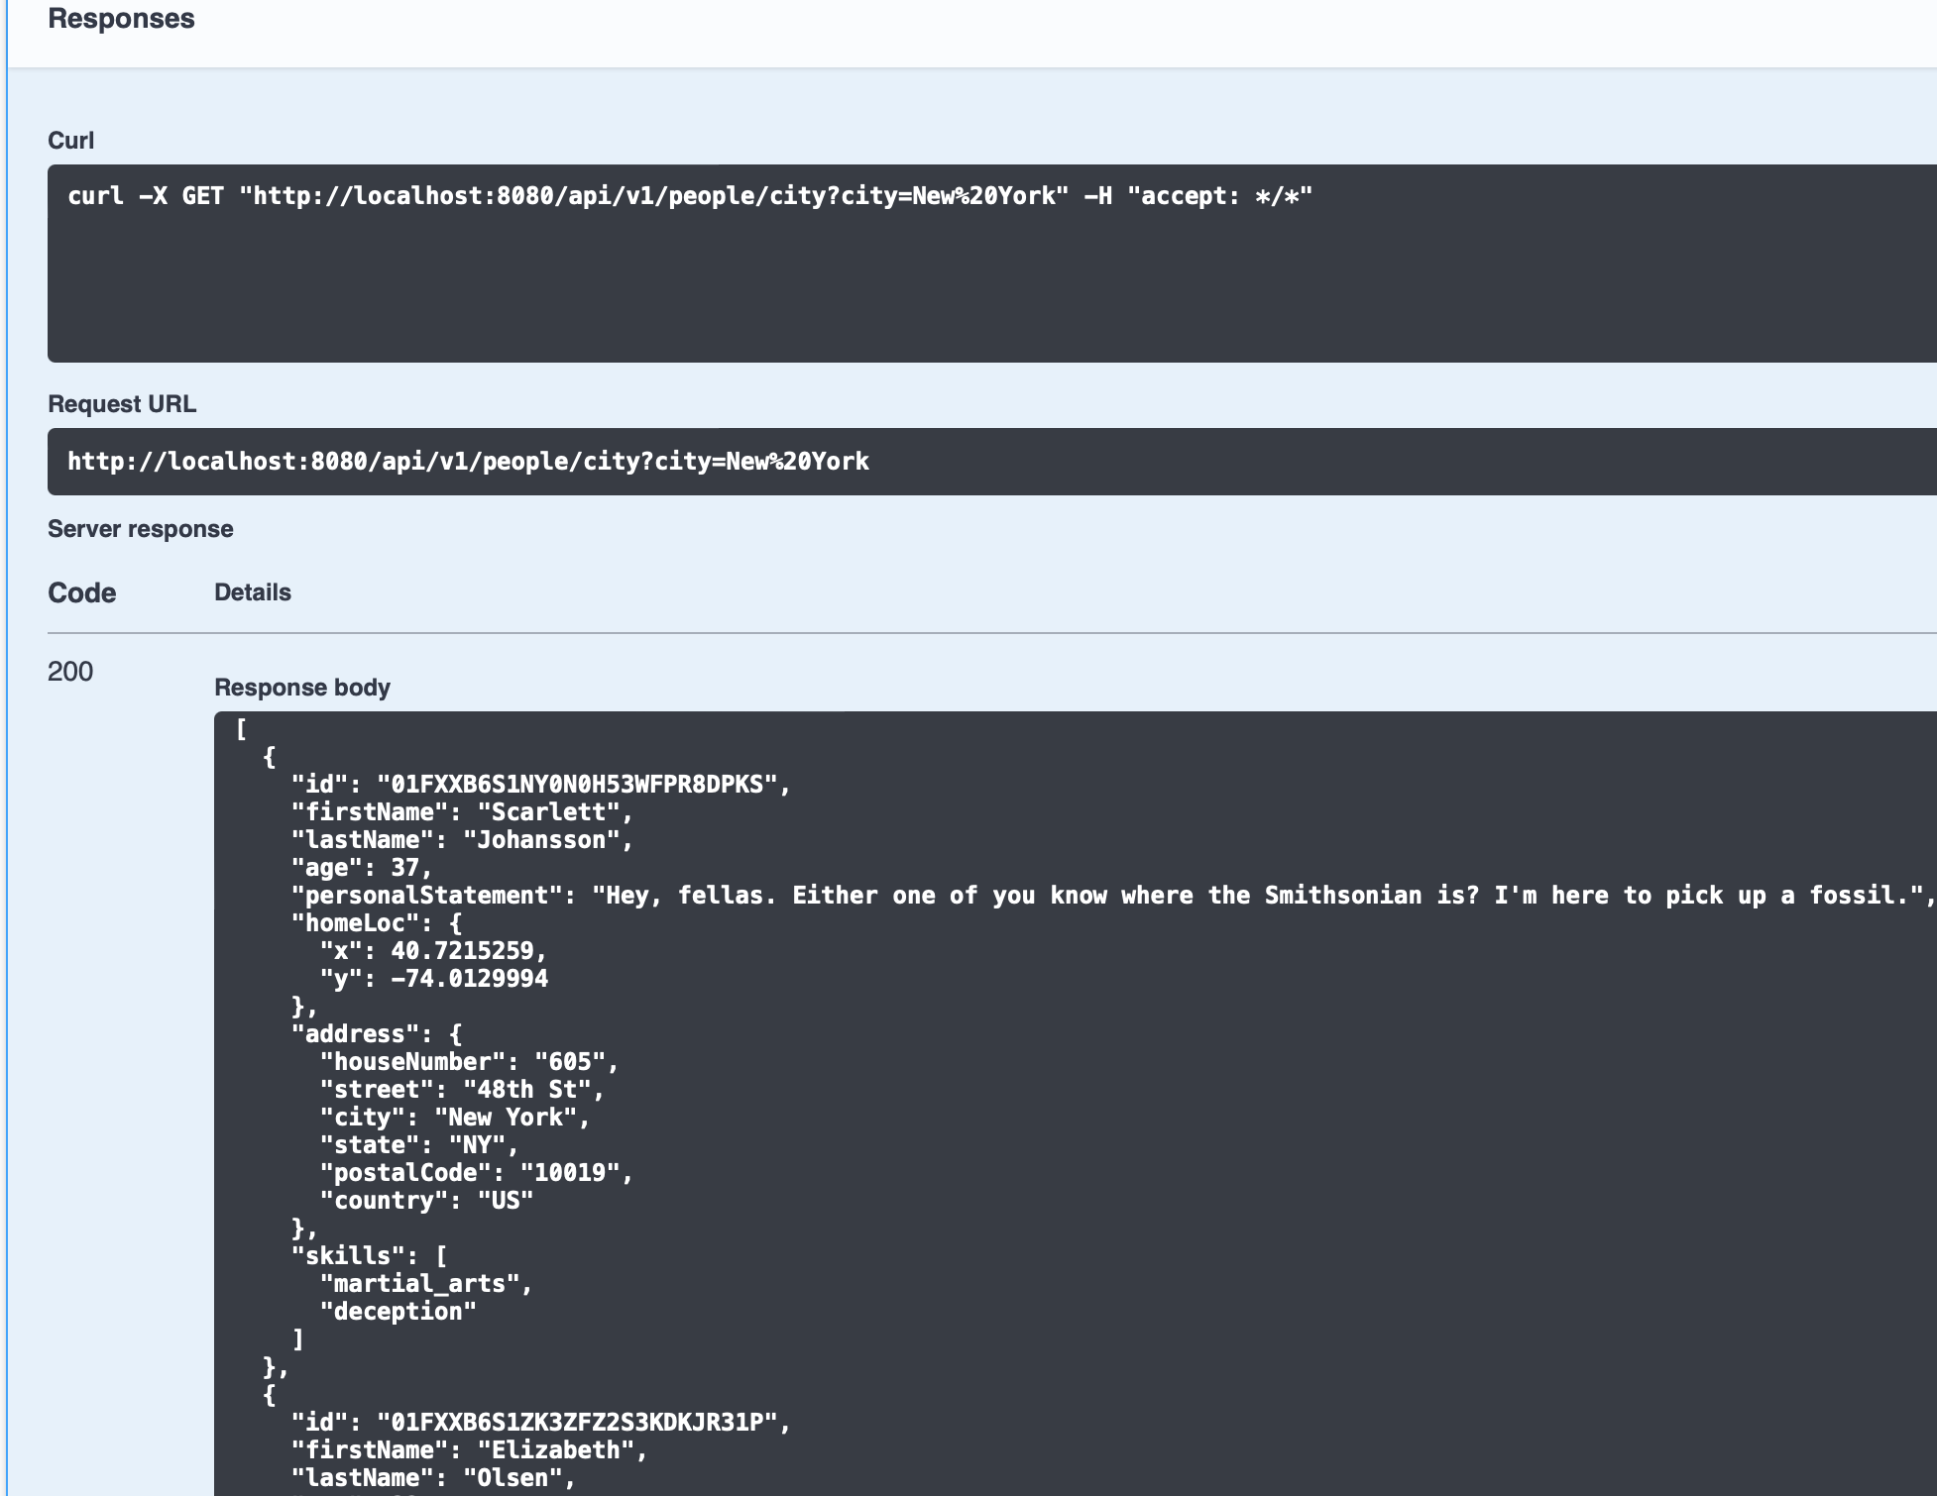Click the lastName Olsen line

tap(432, 1478)
